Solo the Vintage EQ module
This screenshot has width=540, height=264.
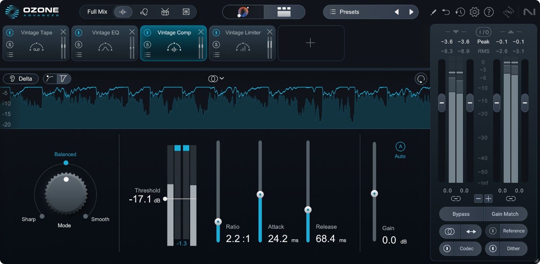(78, 45)
